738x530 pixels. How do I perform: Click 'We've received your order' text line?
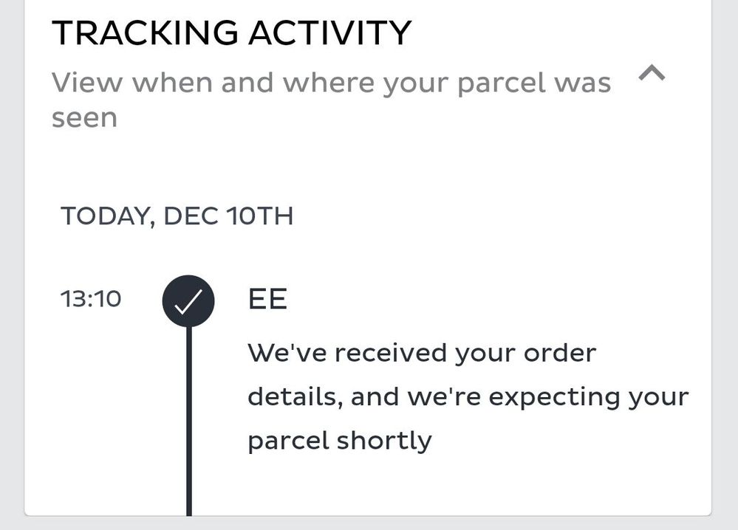click(422, 353)
